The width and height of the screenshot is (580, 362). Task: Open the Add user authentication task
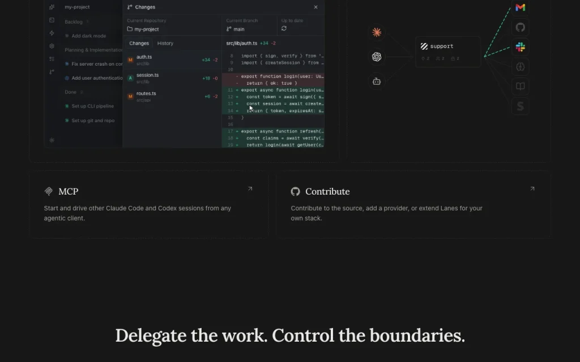(x=93, y=78)
